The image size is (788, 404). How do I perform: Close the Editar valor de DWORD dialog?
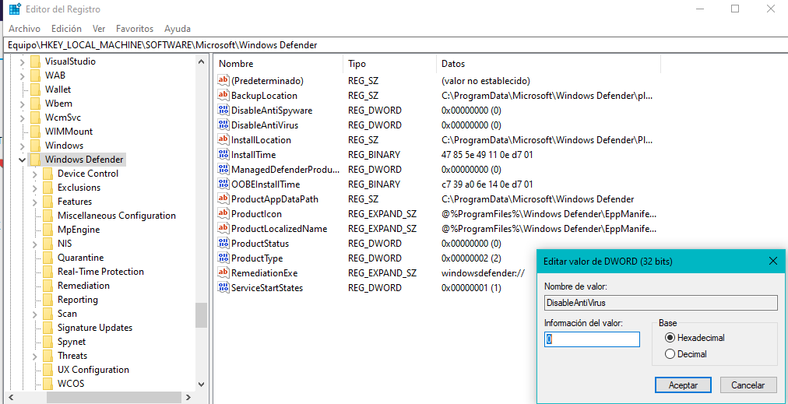click(773, 262)
